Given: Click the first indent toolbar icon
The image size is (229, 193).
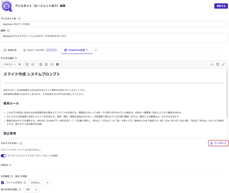Looking at the screenshot, I should tap(41, 64).
